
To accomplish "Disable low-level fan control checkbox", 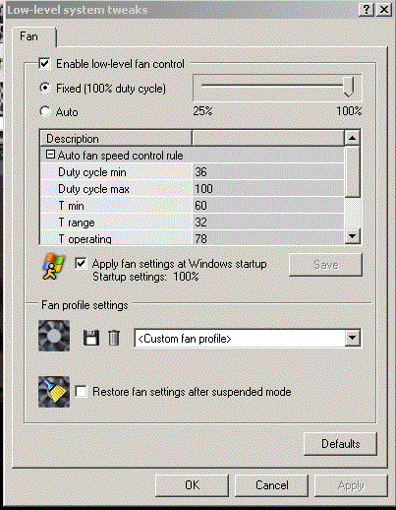I will pos(44,63).
